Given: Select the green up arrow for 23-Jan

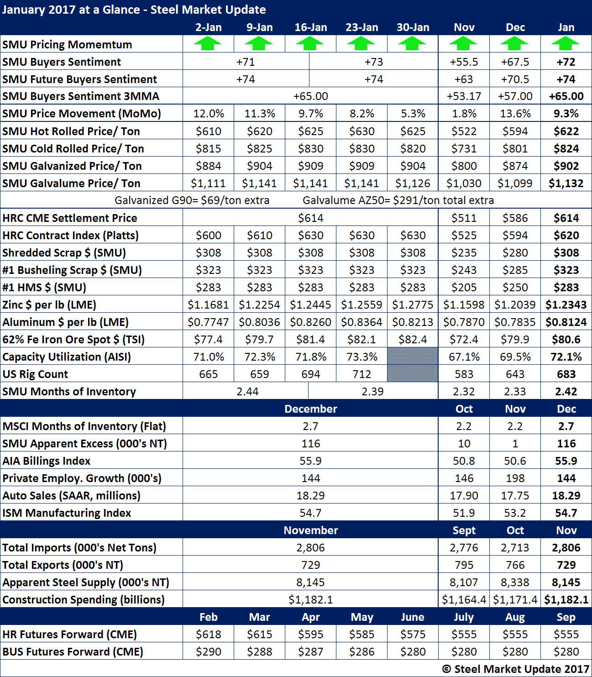Looking at the screenshot, I should (361, 44).
